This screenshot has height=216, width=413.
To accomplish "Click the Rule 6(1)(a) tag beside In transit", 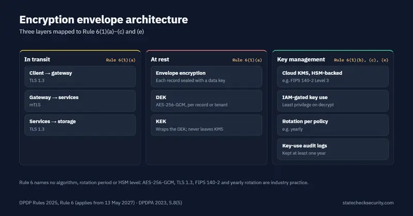I will click(121, 60).
